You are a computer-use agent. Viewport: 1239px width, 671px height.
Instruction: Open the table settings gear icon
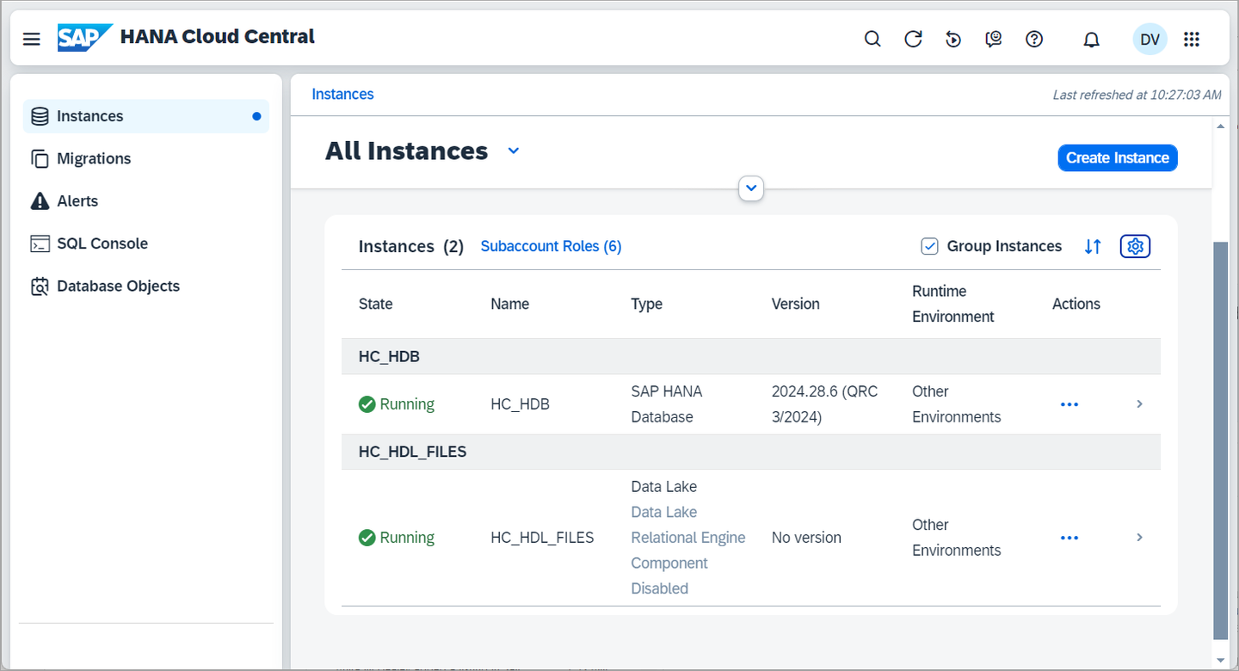click(x=1135, y=246)
